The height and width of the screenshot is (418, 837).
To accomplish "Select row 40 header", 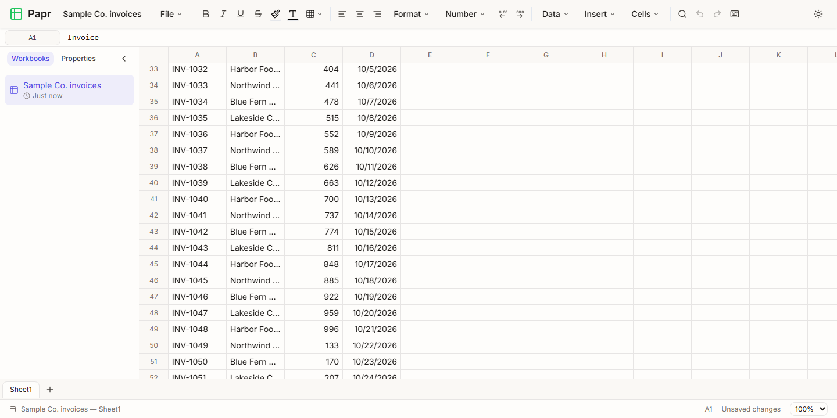I will 154,183.
